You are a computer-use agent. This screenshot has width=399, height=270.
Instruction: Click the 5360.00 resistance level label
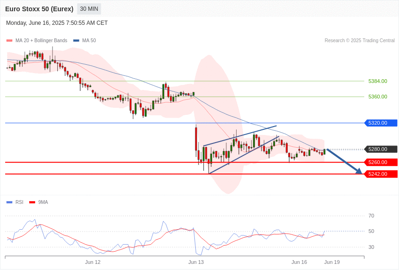(x=377, y=97)
